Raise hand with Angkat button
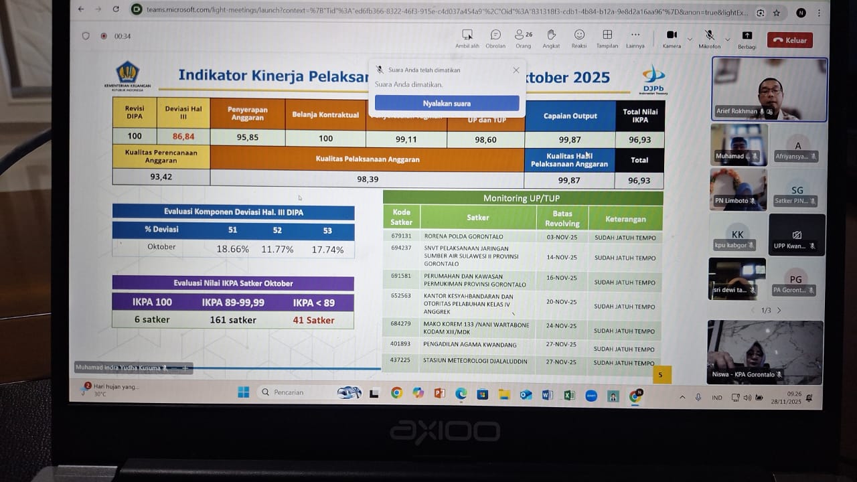857x482 pixels. coord(551,35)
